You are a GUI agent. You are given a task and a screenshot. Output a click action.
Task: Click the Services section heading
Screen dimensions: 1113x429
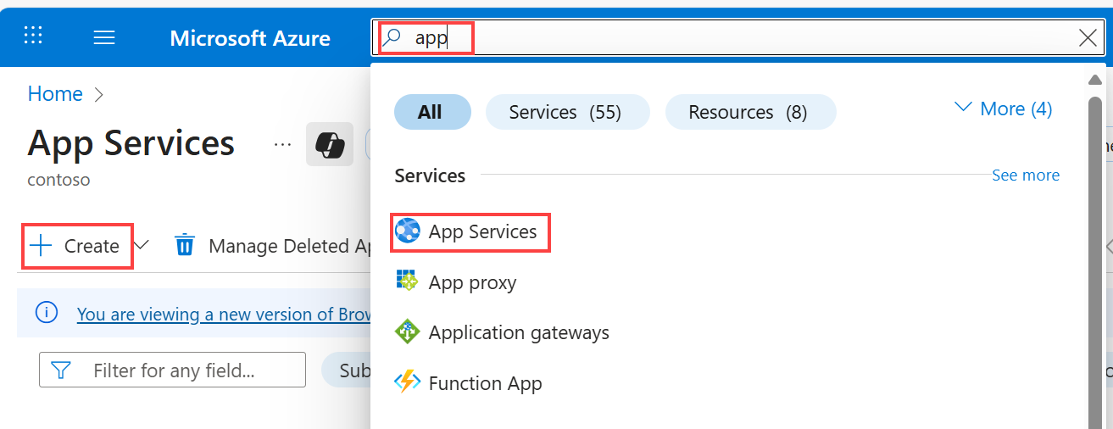[x=430, y=175]
